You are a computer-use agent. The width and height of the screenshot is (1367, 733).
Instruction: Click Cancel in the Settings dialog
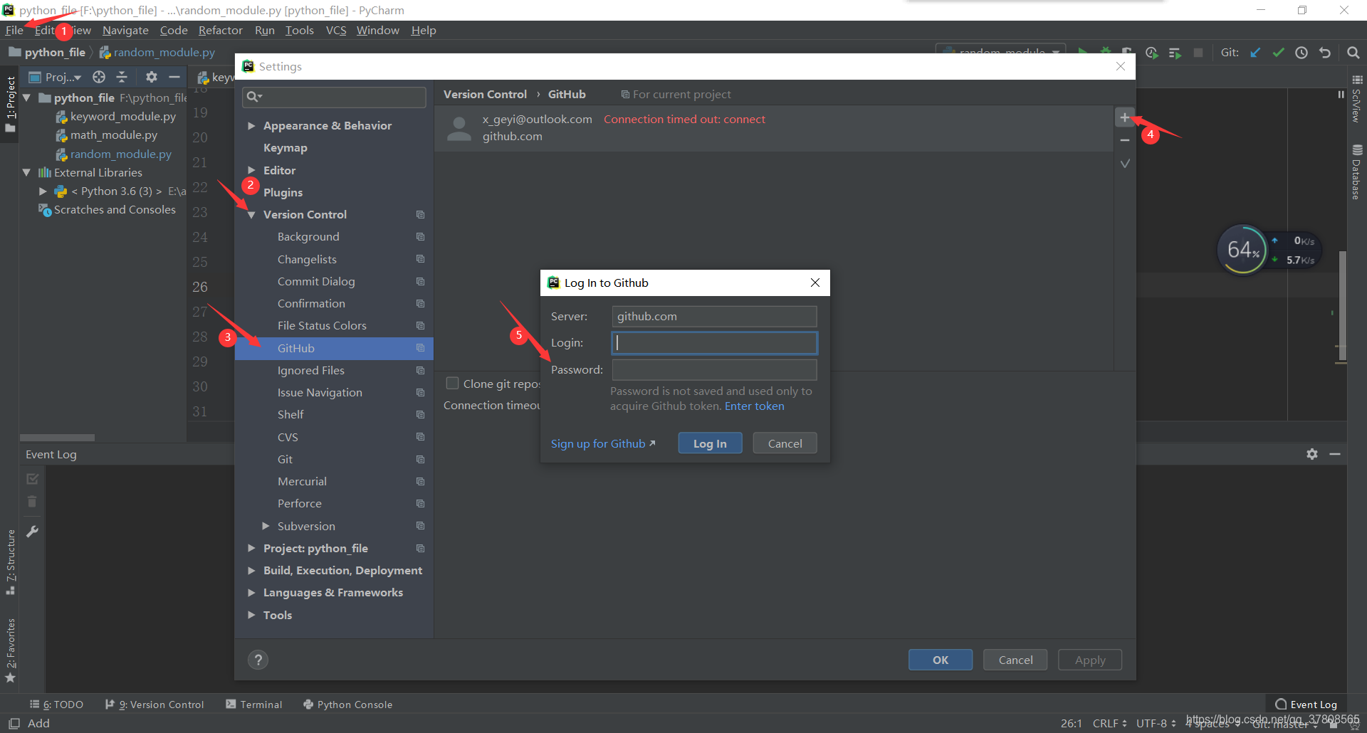[x=1015, y=660]
